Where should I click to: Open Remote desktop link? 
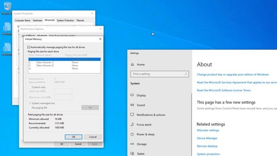click(207, 146)
